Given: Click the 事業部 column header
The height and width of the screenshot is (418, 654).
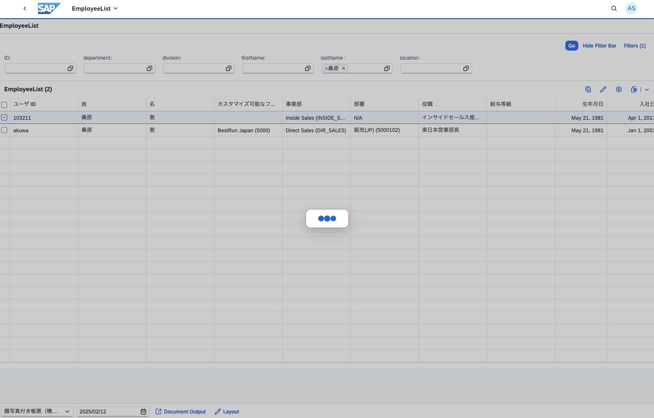Looking at the screenshot, I should [x=317, y=104].
